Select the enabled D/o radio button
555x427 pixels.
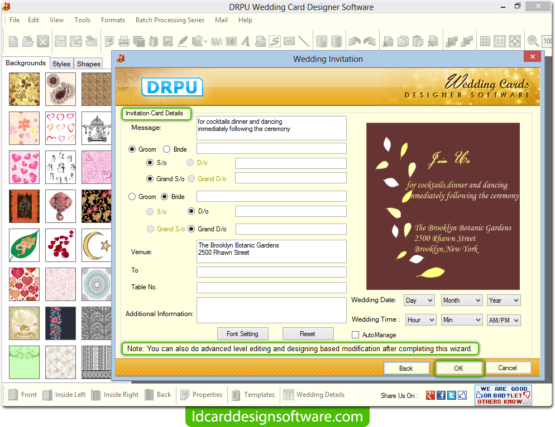tap(191, 211)
